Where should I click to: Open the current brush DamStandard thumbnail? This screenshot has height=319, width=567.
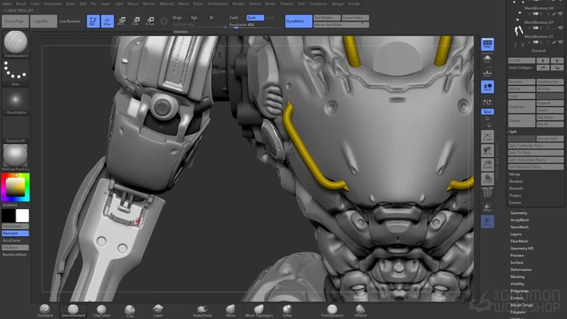tap(15, 44)
